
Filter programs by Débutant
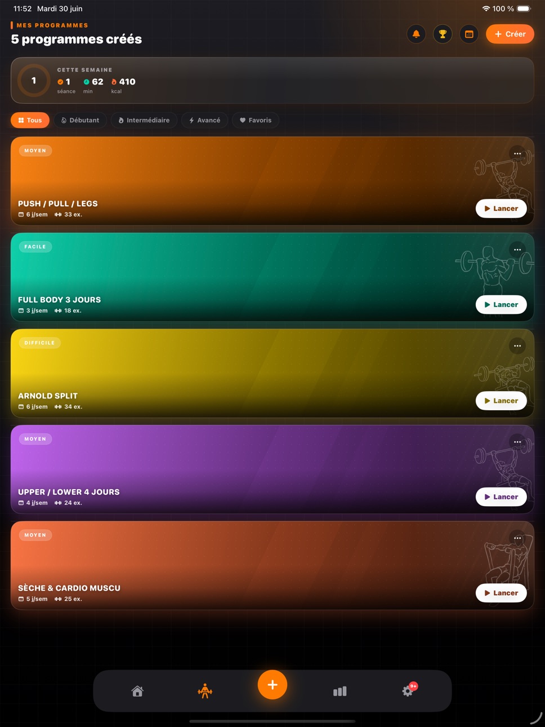tap(81, 120)
